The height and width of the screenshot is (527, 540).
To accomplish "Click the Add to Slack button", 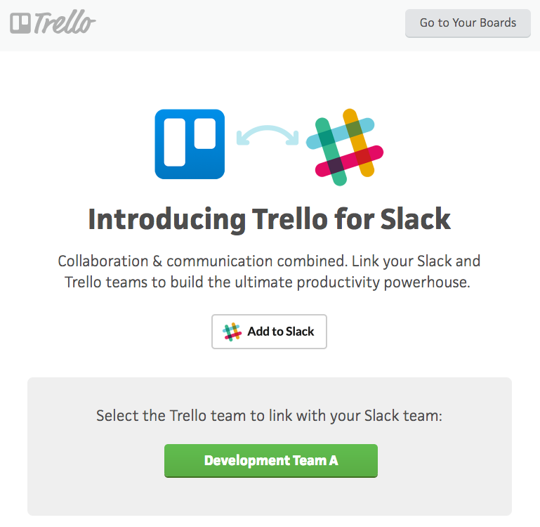I will tap(270, 332).
